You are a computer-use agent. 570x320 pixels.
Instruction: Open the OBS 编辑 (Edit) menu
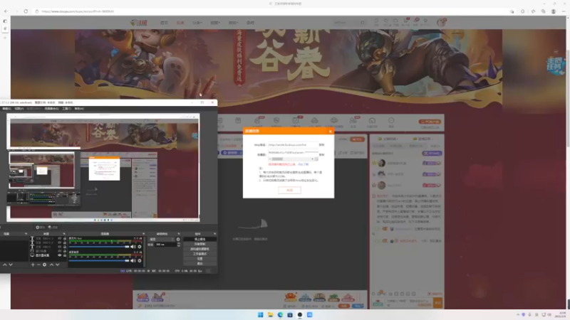pos(6,109)
